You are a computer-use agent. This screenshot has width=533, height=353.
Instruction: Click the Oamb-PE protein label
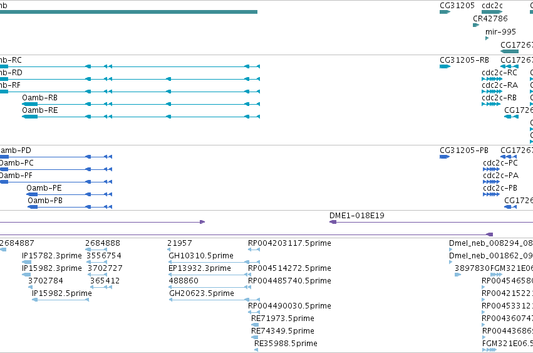pos(44,188)
